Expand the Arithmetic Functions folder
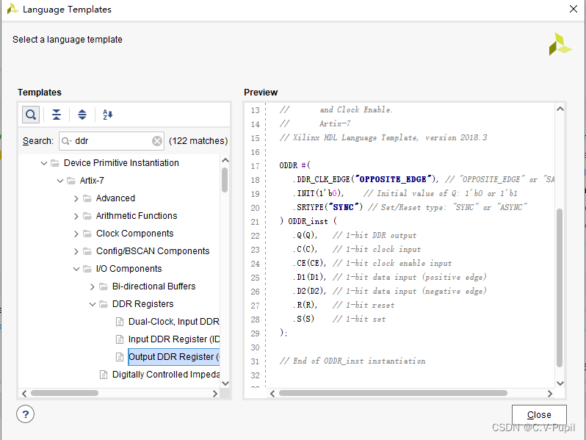This screenshot has width=586, height=440. (x=76, y=216)
